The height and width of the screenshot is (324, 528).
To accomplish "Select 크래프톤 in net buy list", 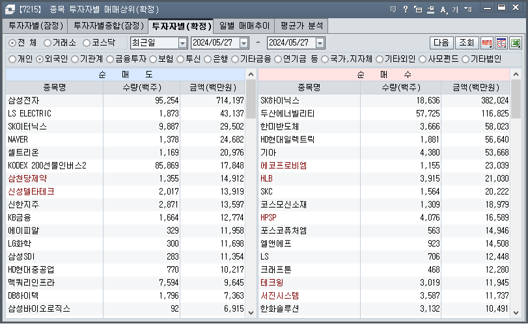I will 384,269.
